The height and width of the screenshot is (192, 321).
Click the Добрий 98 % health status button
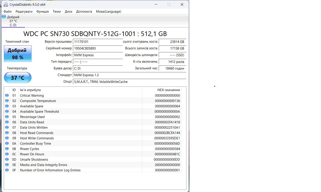[x=18, y=54]
